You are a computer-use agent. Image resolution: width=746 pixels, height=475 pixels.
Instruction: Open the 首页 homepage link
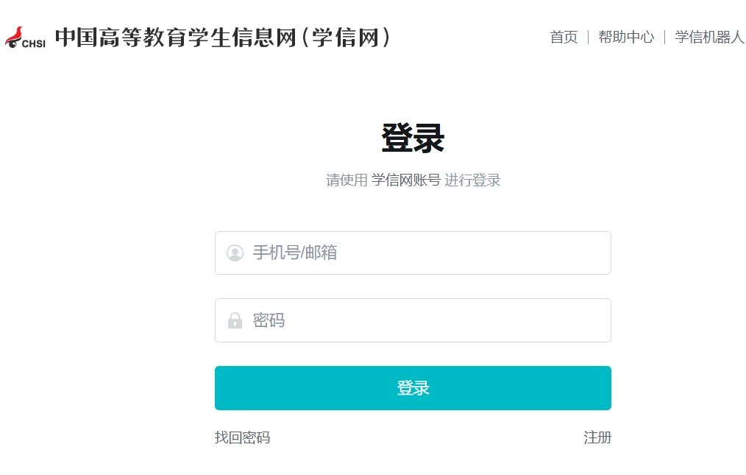coord(564,37)
